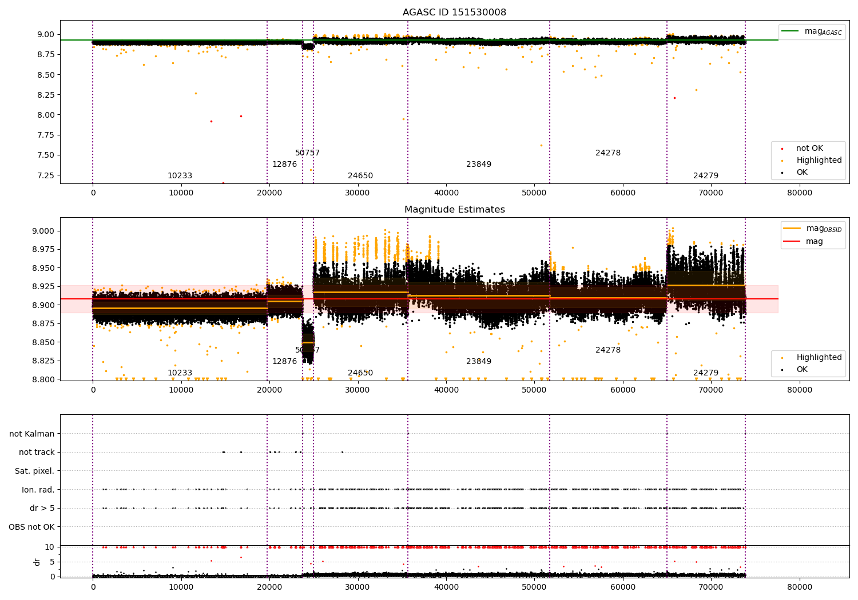Click the "dr > 5" axis label
This screenshot has height=600, width=858.
(x=42, y=509)
